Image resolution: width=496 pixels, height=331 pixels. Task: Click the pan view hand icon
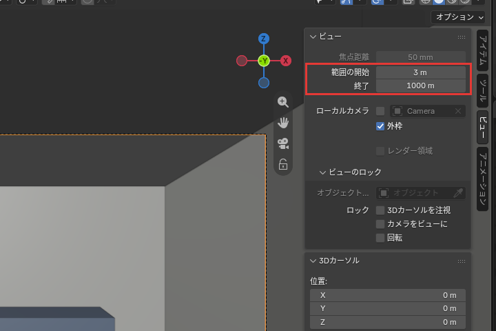[x=283, y=123]
